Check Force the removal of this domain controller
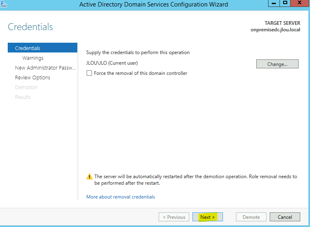This screenshot has width=310, height=227. tap(89, 73)
